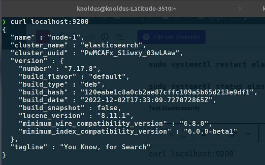Click the background text "curl localhost:9200" in editor
This screenshot has height=165, width=265.
191,154
